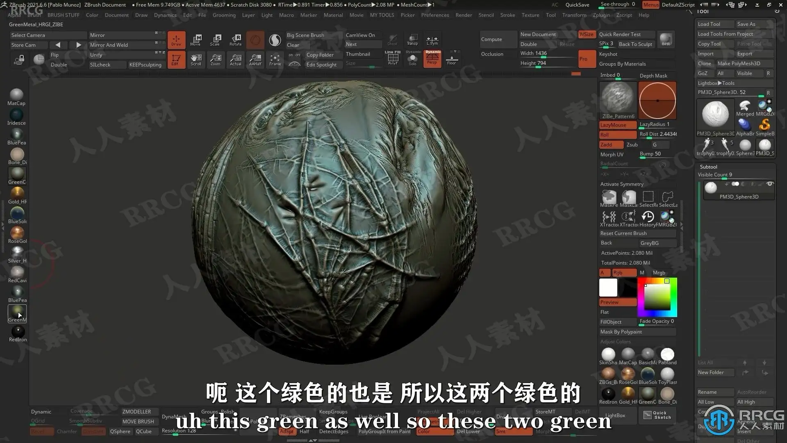Select the Iridescent material sphere
Viewport: 787px width, 443px height.
pyautogui.click(x=16, y=115)
